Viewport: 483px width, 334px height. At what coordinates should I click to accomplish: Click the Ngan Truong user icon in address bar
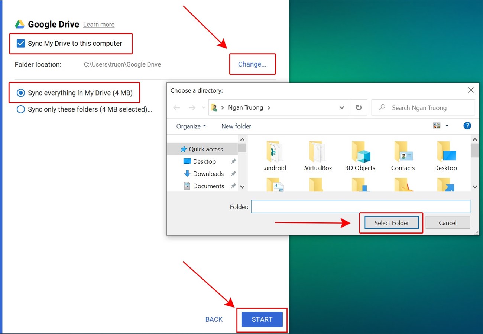point(214,107)
